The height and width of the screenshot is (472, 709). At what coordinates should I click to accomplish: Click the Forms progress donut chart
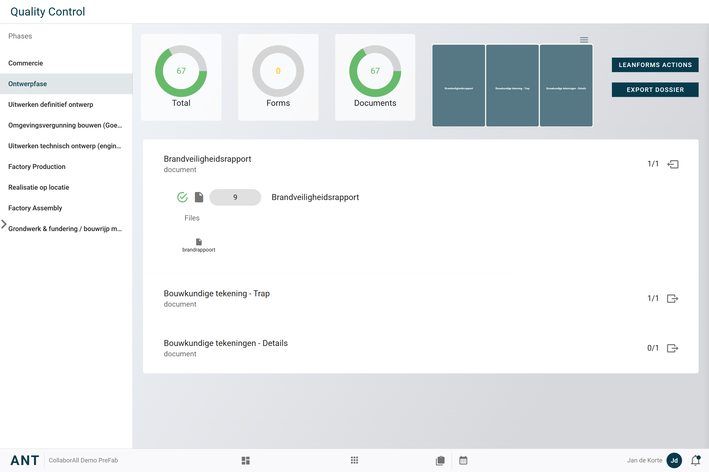278,71
